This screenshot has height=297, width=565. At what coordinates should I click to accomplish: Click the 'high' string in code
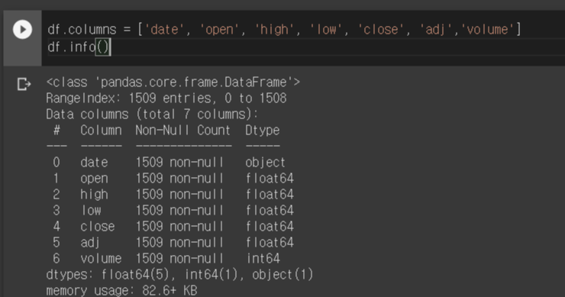[274, 29]
